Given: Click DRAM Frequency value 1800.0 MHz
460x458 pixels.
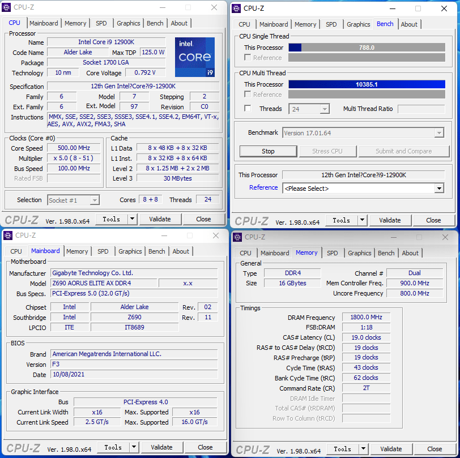Looking at the screenshot, I should click(366, 317).
